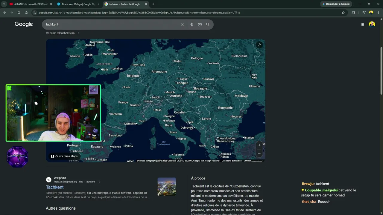This screenshot has width=383, height=215.
Task: Click Brewju's username in the chat overlay
Action: tap(308, 184)
